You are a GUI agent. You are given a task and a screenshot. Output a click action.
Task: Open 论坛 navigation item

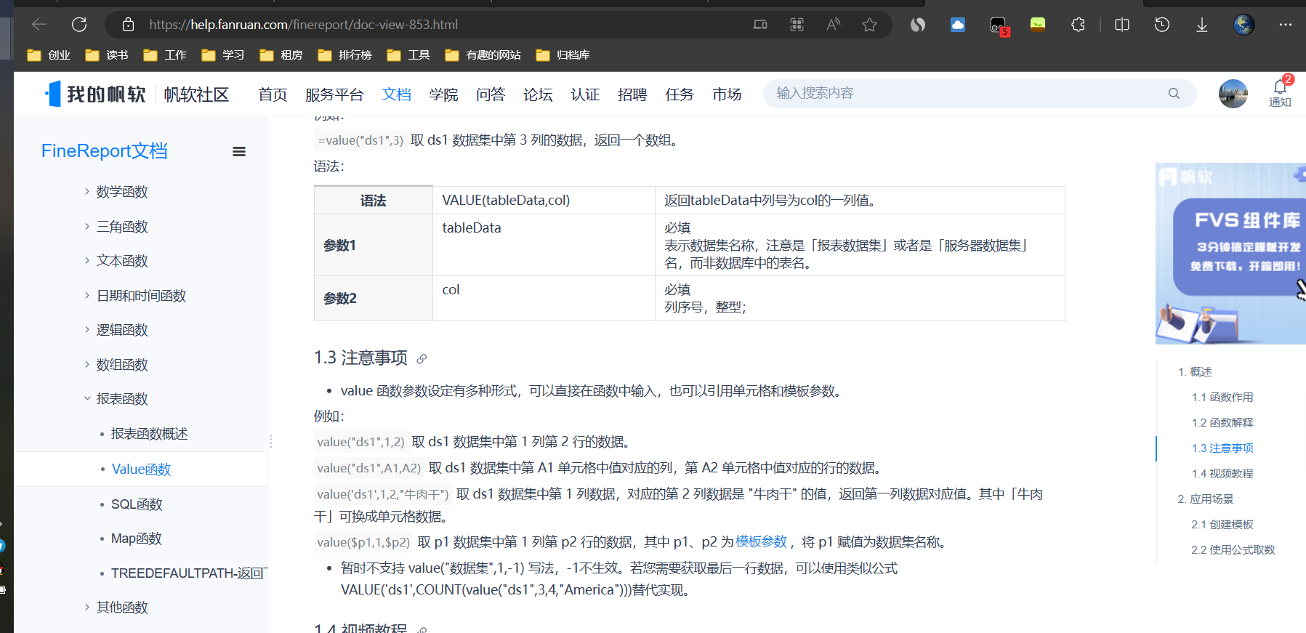point(538,94)
